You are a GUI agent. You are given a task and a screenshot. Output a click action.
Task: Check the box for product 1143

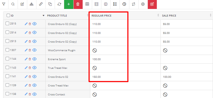point(7,68)
